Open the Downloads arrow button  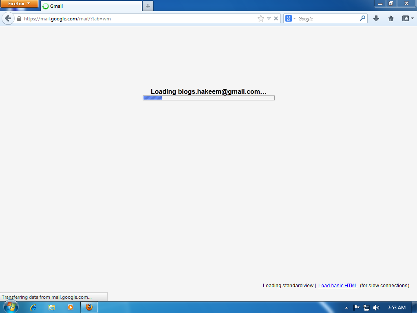(376, 18)
